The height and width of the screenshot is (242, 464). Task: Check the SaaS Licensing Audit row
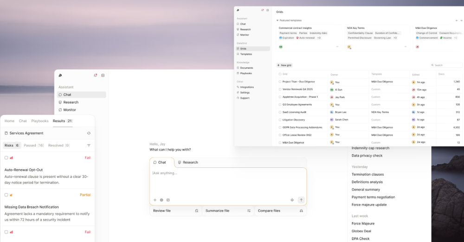pos(280,112)
